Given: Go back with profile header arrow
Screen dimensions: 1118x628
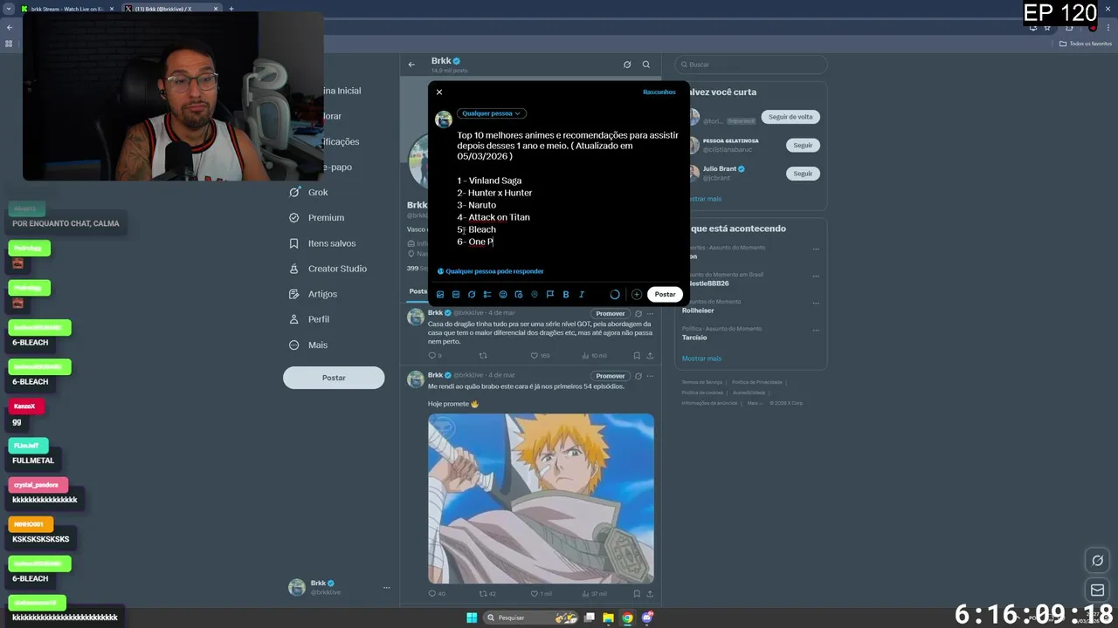Looking at the screenshot, I should point(411,65).
